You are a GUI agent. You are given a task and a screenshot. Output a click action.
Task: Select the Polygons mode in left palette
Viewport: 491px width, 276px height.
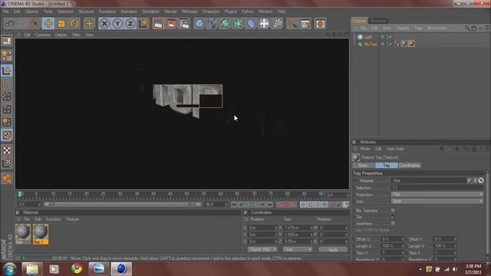[x=7, y=122]
